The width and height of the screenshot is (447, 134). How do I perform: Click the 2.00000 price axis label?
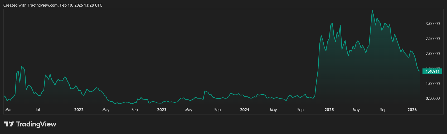click(x=433, y=54)
